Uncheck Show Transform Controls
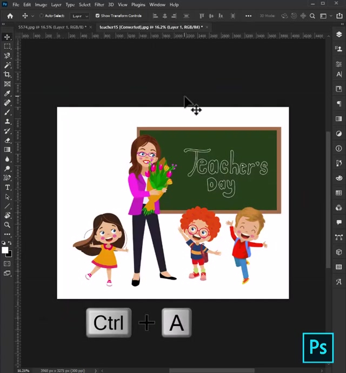The image size is (346, 373). (97, 16)
